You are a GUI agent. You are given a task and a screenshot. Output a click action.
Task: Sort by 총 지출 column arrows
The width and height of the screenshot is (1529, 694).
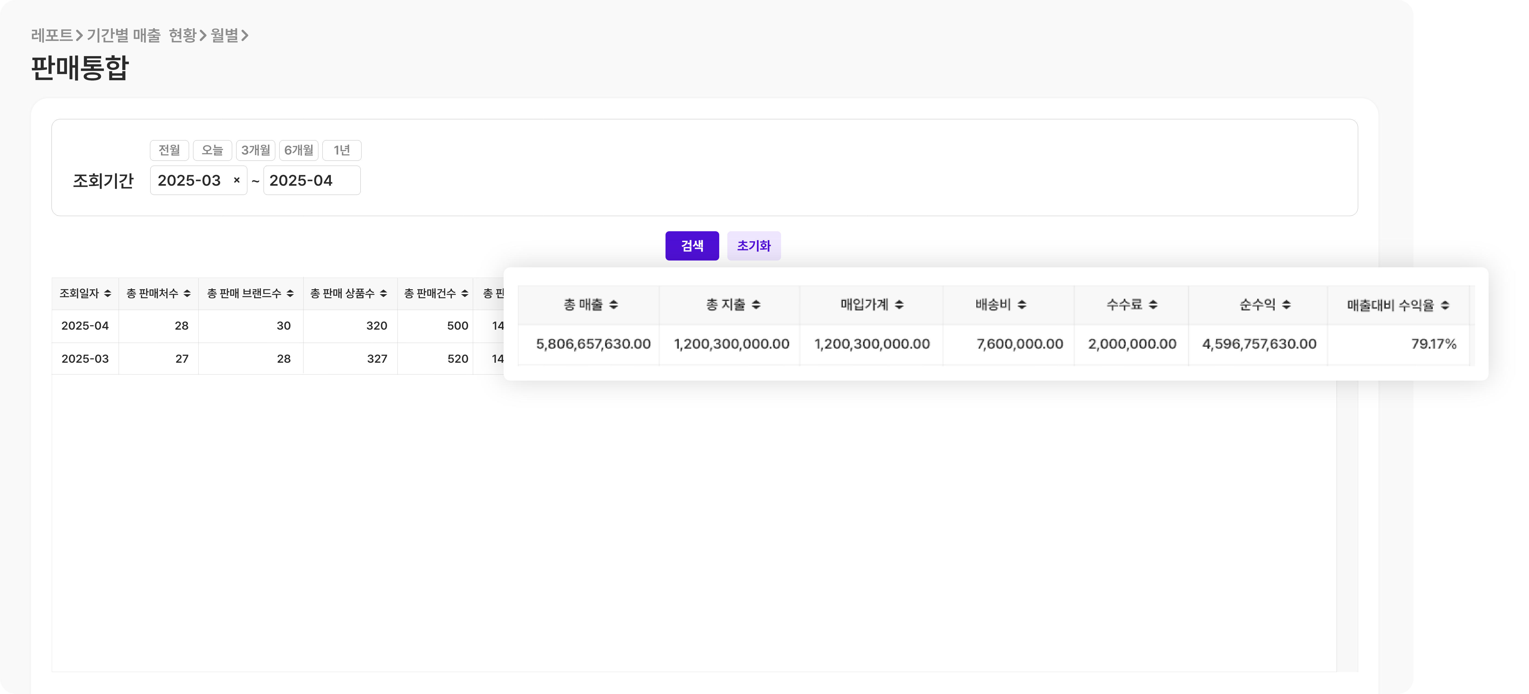756,305
